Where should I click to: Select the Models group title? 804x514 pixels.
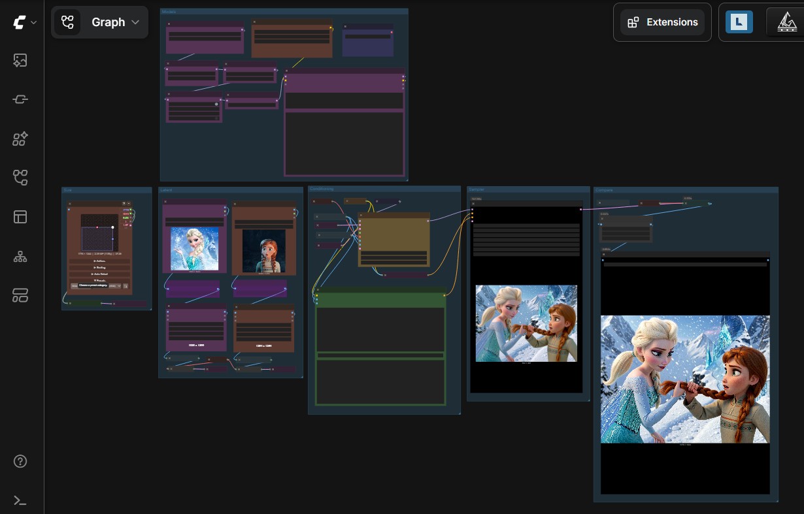point(169,12)
